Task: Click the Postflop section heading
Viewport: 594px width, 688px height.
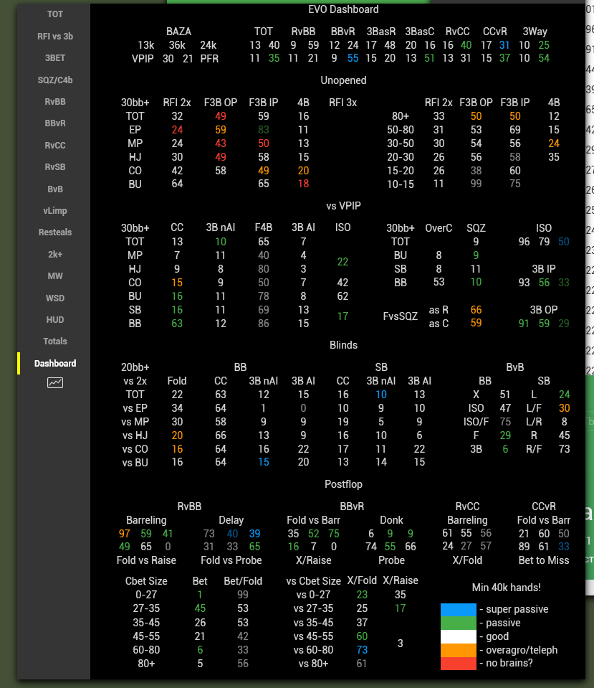Action: coord(343,484)
